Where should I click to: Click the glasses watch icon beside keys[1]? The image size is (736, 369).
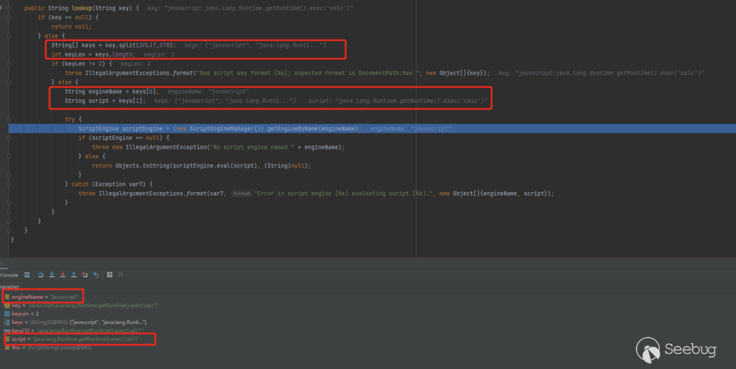7,331
